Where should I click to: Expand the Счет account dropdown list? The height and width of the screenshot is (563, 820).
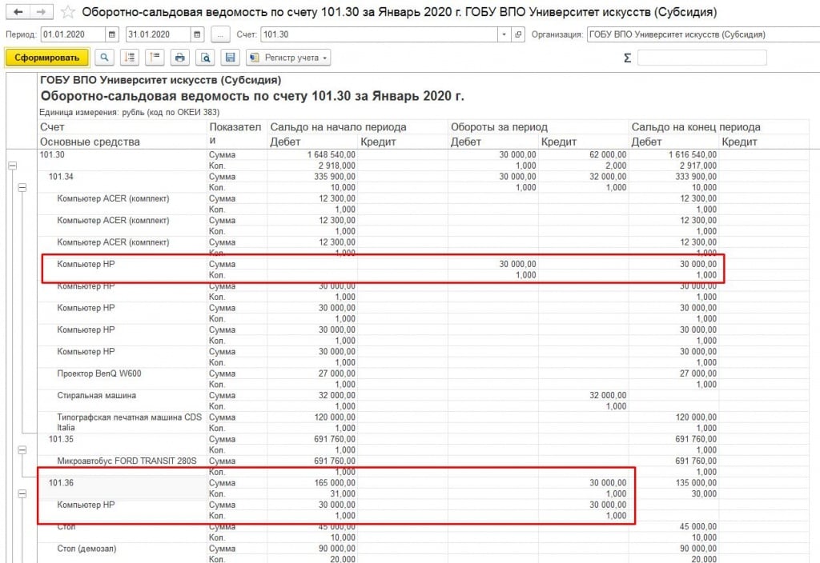pyautogui.click(x=504, y=35)
